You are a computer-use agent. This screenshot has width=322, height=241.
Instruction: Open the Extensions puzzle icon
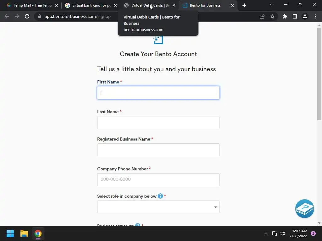[285, 16]
